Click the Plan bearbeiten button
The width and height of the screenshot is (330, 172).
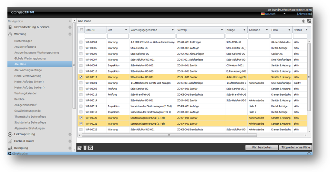pos(262,148)
